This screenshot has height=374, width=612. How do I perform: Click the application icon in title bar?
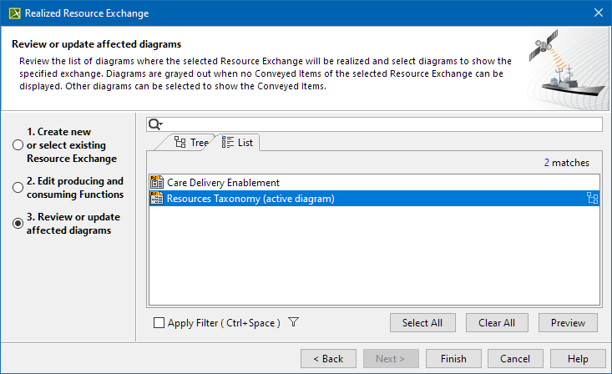[x=13, y=13]
